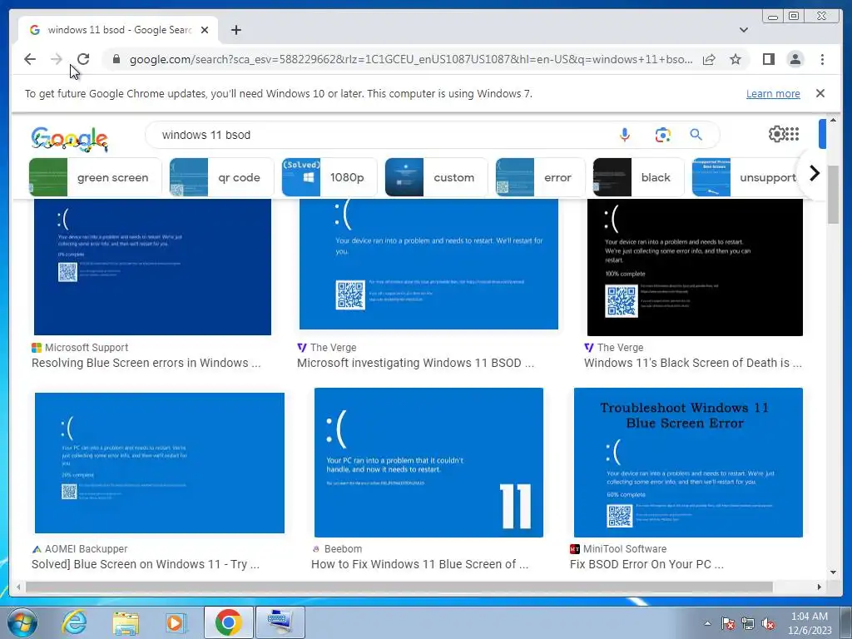852x639 pixels.
Task: Filter images by error chip
Action: 540,177
